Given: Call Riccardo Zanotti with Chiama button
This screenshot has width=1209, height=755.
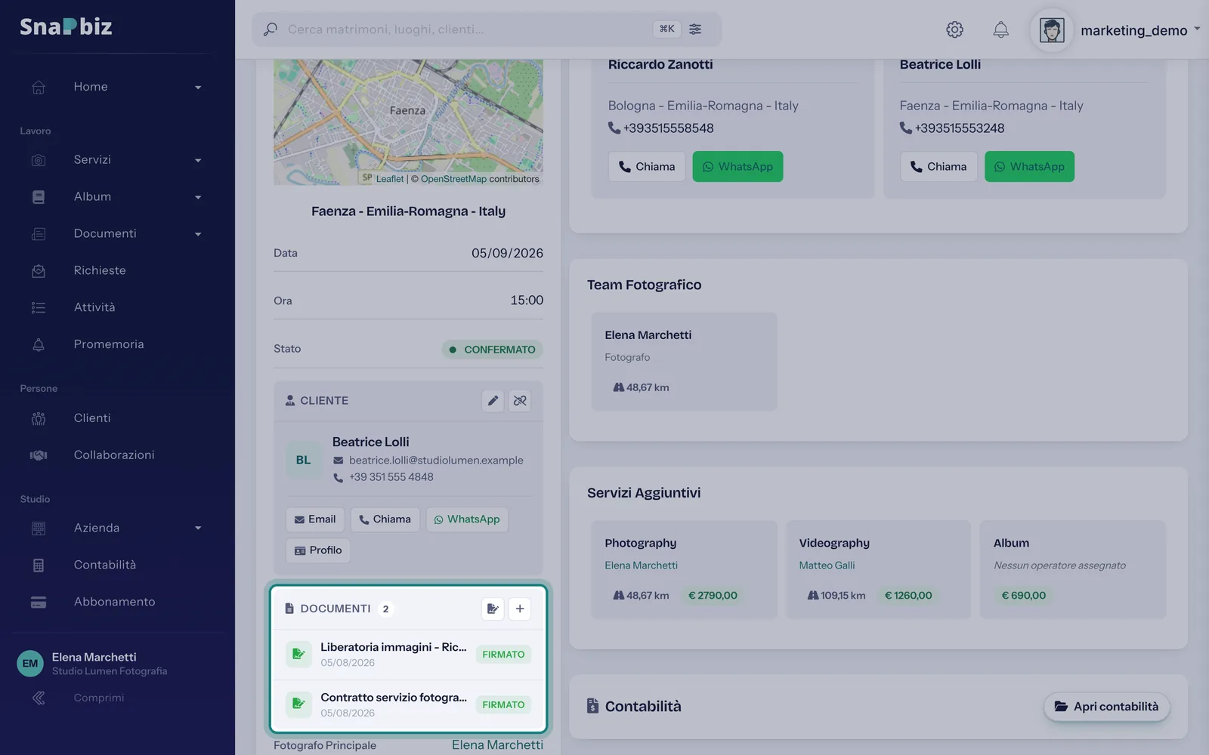Looking at the screenshot, I should click(647, 167).
